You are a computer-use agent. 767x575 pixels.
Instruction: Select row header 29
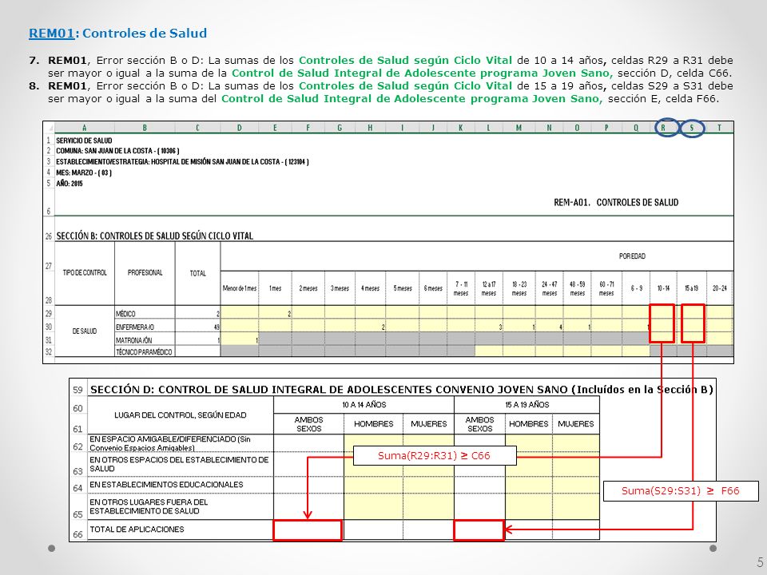[x=49, y=314]
